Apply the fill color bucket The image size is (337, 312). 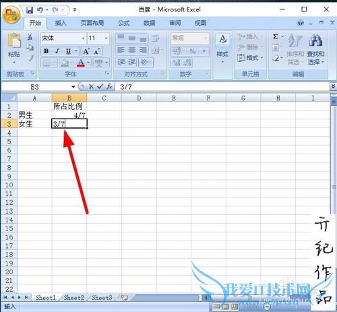pos(65,63)
